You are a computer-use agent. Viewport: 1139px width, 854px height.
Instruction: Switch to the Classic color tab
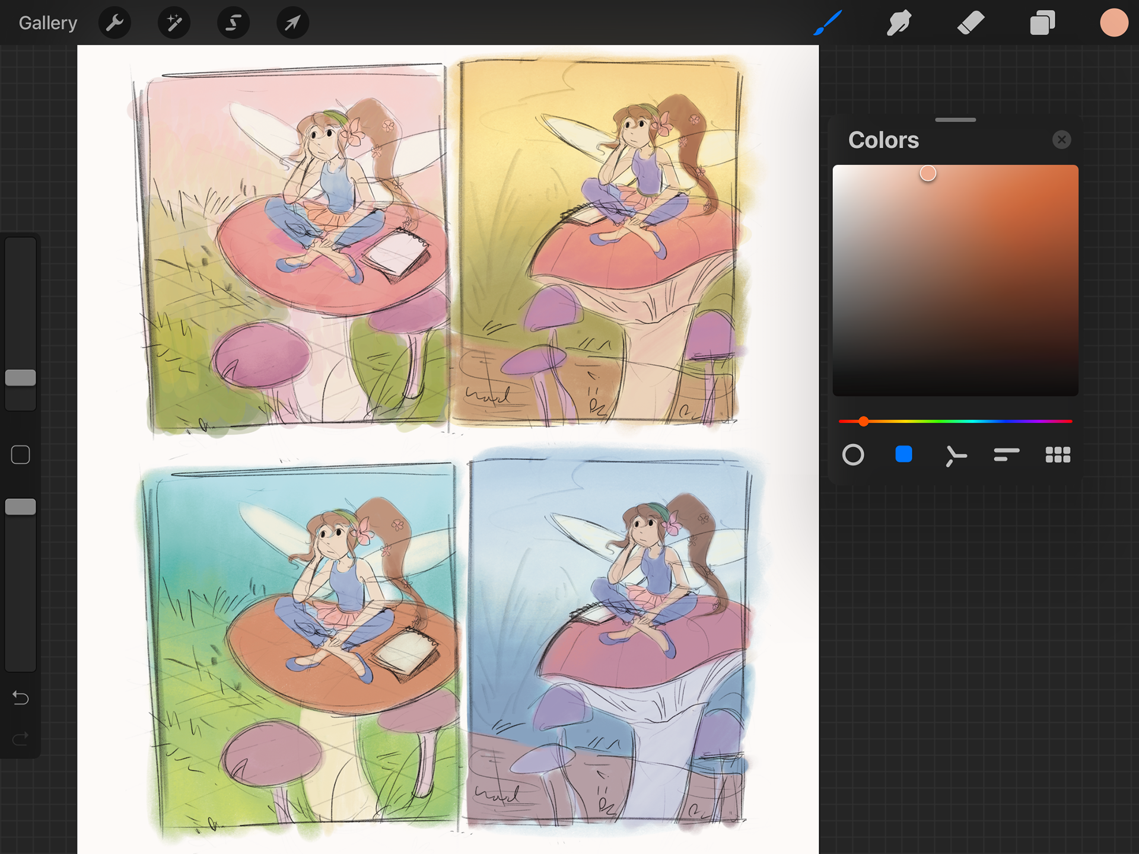coord(903,455)
